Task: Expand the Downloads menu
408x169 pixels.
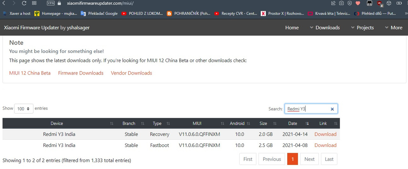Action: pyautogui.click(x=325, y=27)
